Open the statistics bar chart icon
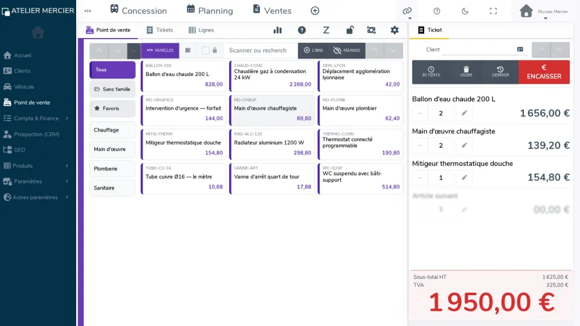 click(277, 30)
